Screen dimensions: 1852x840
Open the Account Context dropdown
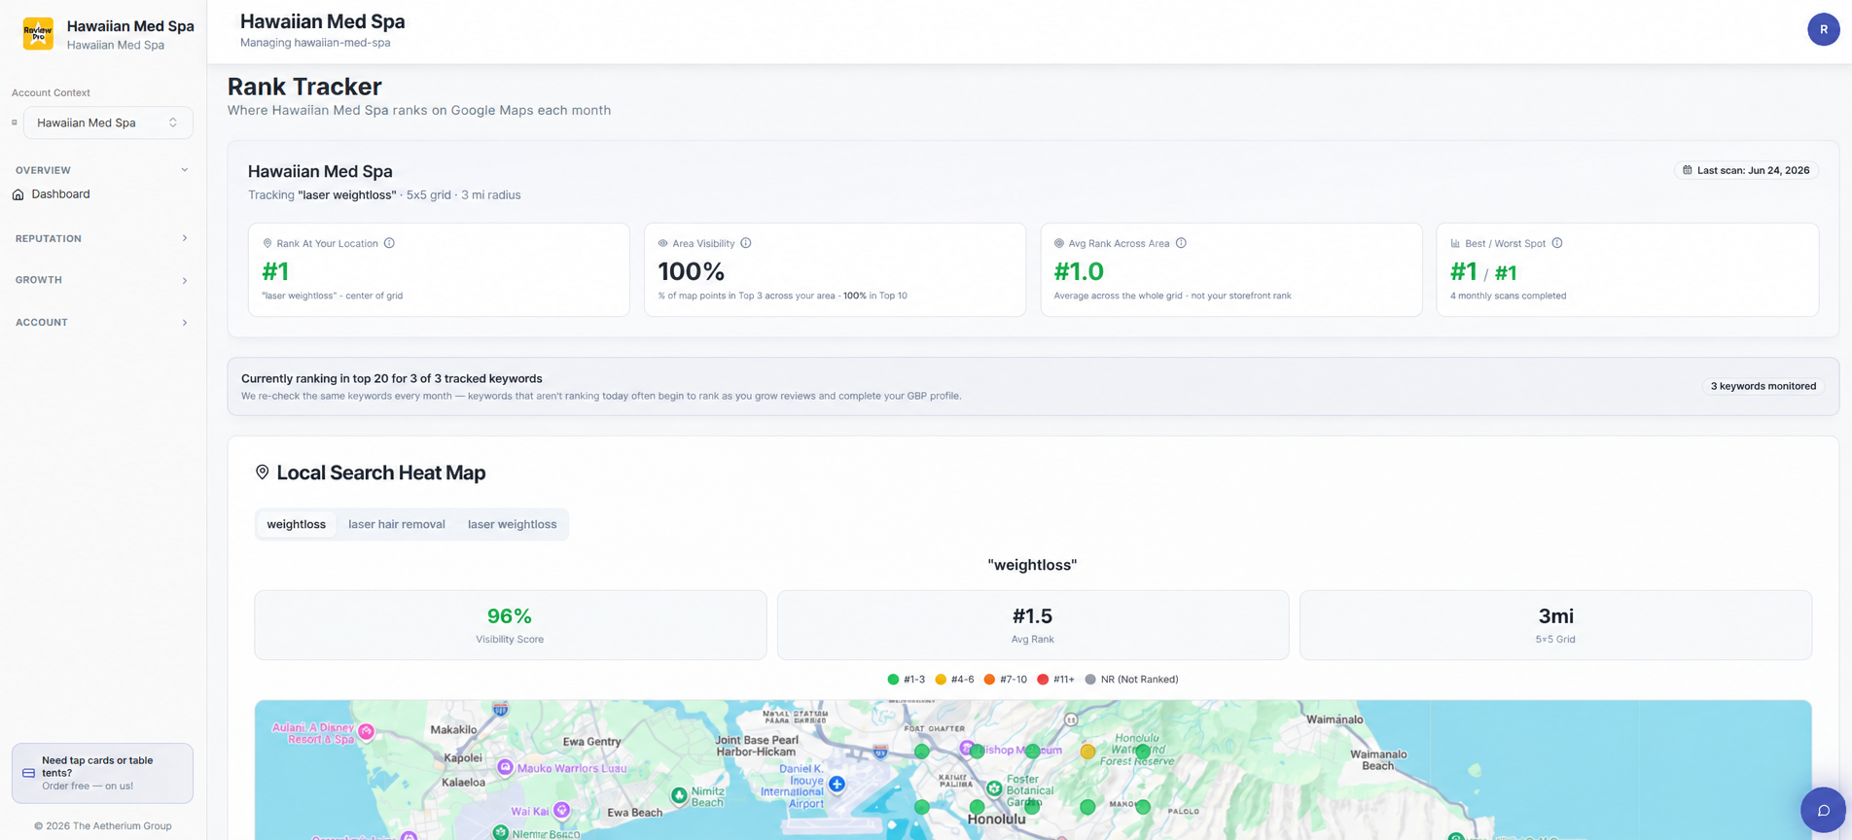[x=108, y=122]
